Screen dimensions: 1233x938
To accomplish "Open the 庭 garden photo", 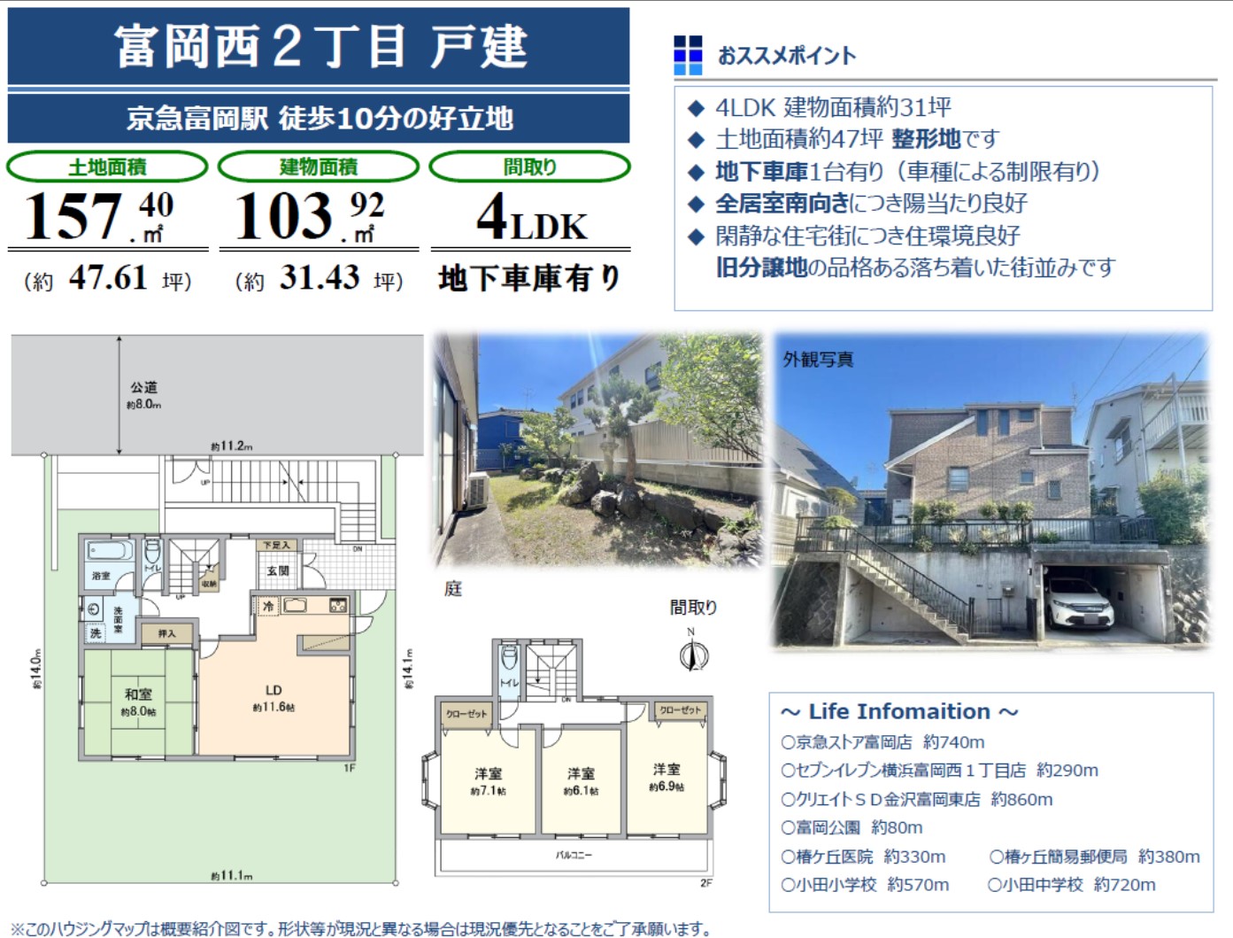I will point(597,448).
